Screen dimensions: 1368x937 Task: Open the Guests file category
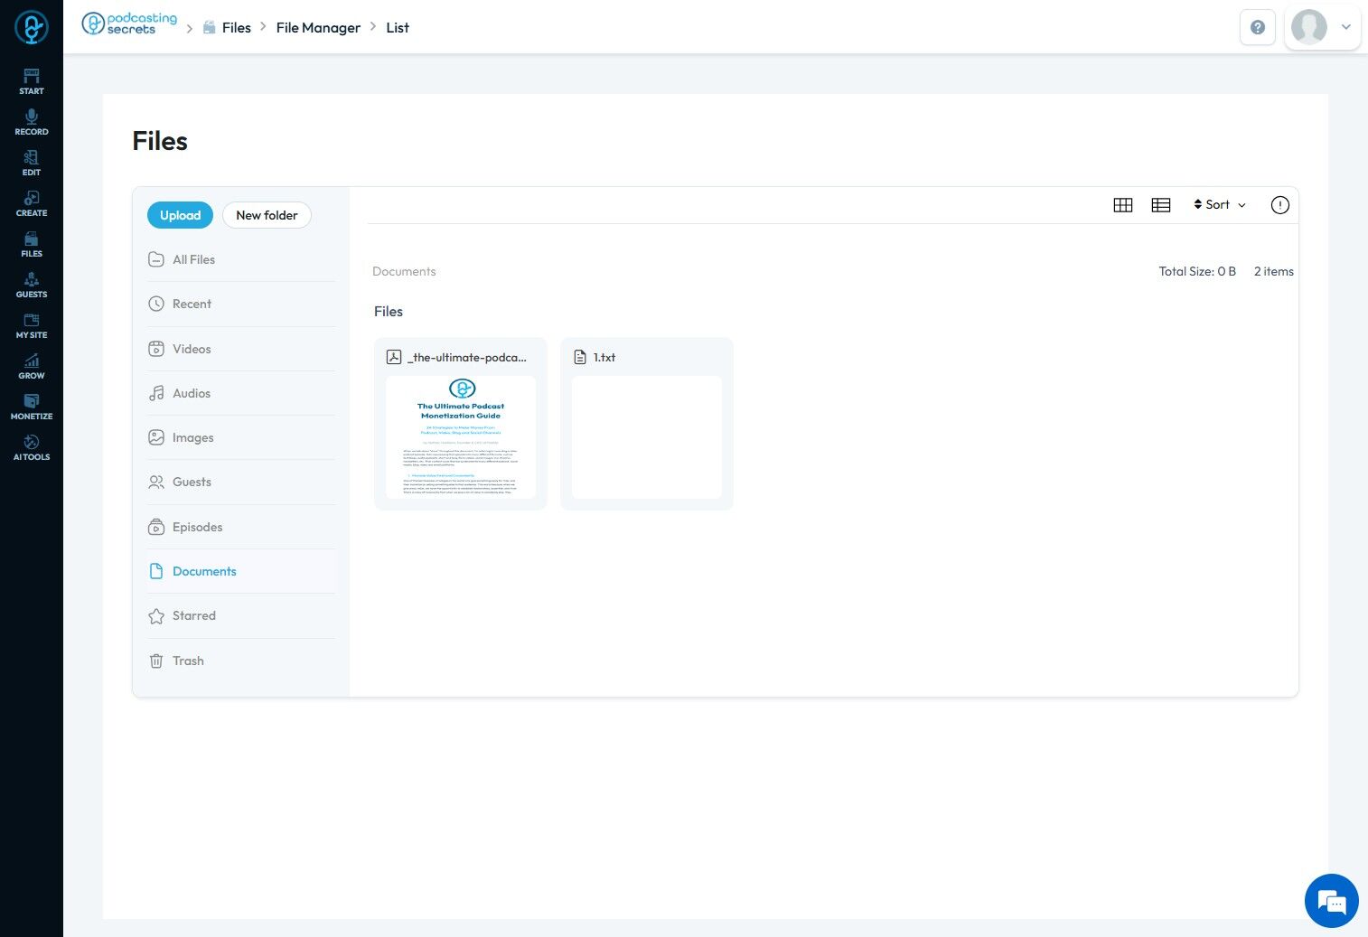point(241,482)
